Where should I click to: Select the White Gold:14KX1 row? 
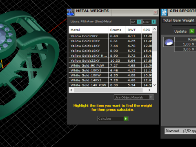point(110,80)
